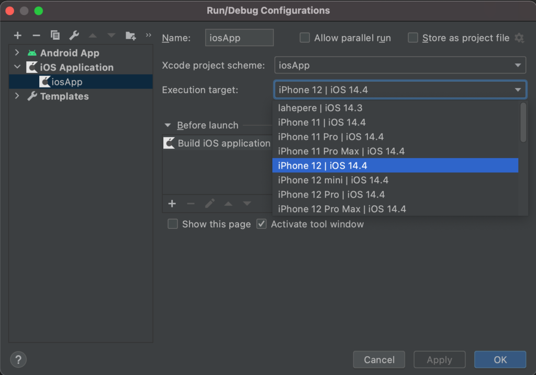Check the Store as project file option

click(413, 38)
